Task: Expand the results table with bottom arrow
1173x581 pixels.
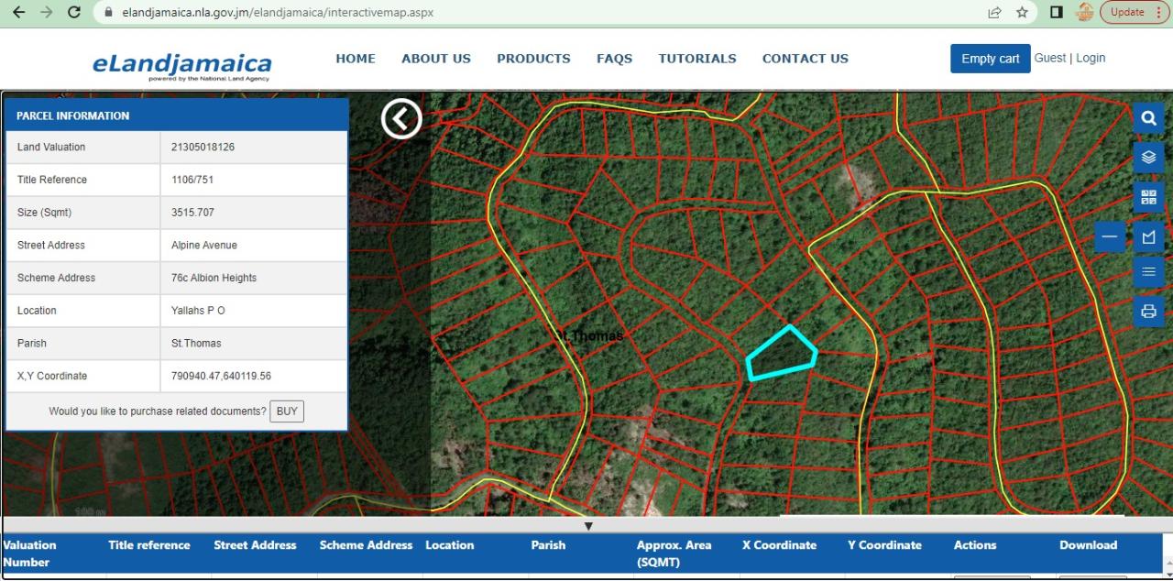Action: [x=588, y=526]
